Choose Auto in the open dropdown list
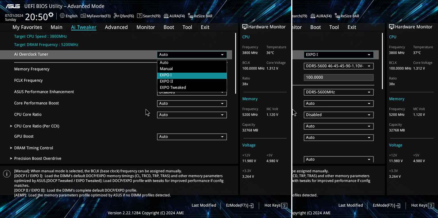This screenshot has width=438, height=218. pos(192,62)
